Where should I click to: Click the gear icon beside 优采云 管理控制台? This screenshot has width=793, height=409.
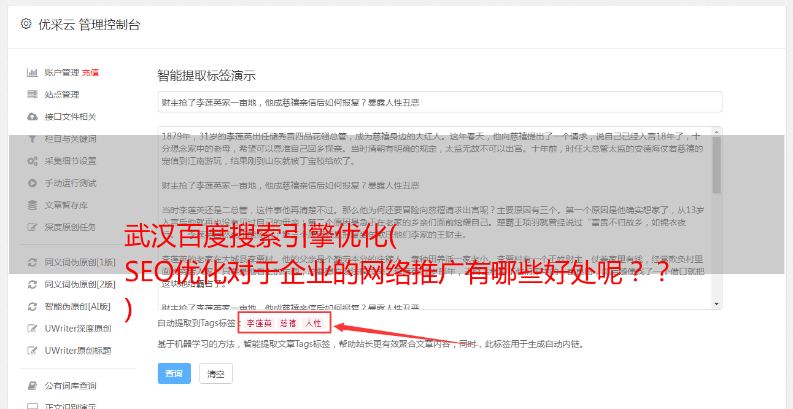(x=26, y=24)
